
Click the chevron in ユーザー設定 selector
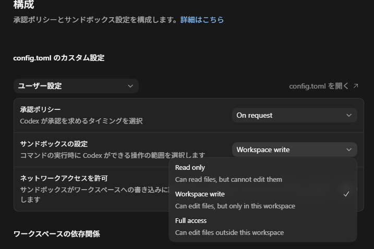pos(130,86)
